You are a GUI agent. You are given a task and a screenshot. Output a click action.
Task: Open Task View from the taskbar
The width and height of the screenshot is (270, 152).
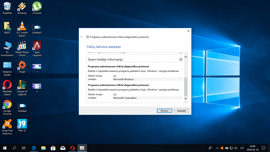24,148
